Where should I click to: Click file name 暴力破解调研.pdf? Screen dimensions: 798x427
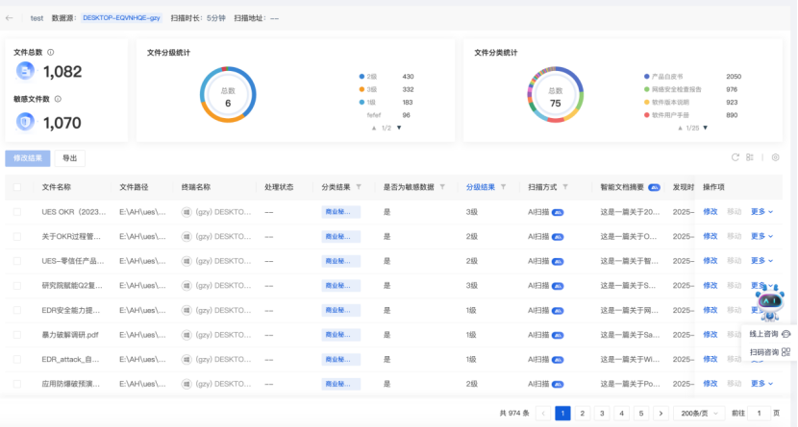coord(70,335)
